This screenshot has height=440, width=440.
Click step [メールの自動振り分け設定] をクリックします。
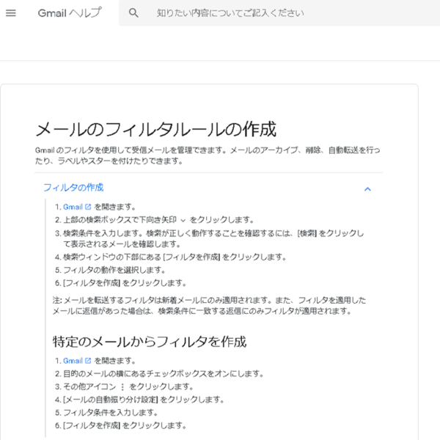click(144, 400)
